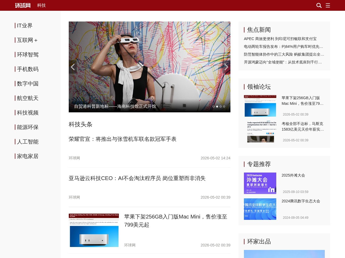Click 2025外滩大会 banner thumbnail
Viewport: 345px width, 258px height.
(x=260, y=183)
